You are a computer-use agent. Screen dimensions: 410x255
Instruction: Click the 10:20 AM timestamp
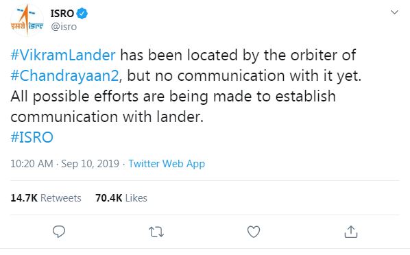pos(32,164)
